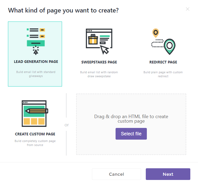Click the CREATE CUSTOM PAGE title text
The height and width of the screenshot is (185, 198).
[35, 134]
